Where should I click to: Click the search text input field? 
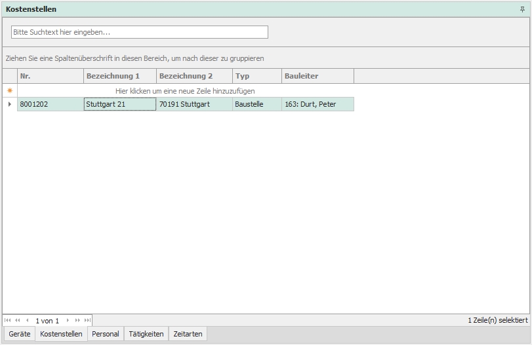point(139,32)
